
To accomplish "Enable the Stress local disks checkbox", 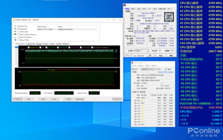I will (18, 37).
